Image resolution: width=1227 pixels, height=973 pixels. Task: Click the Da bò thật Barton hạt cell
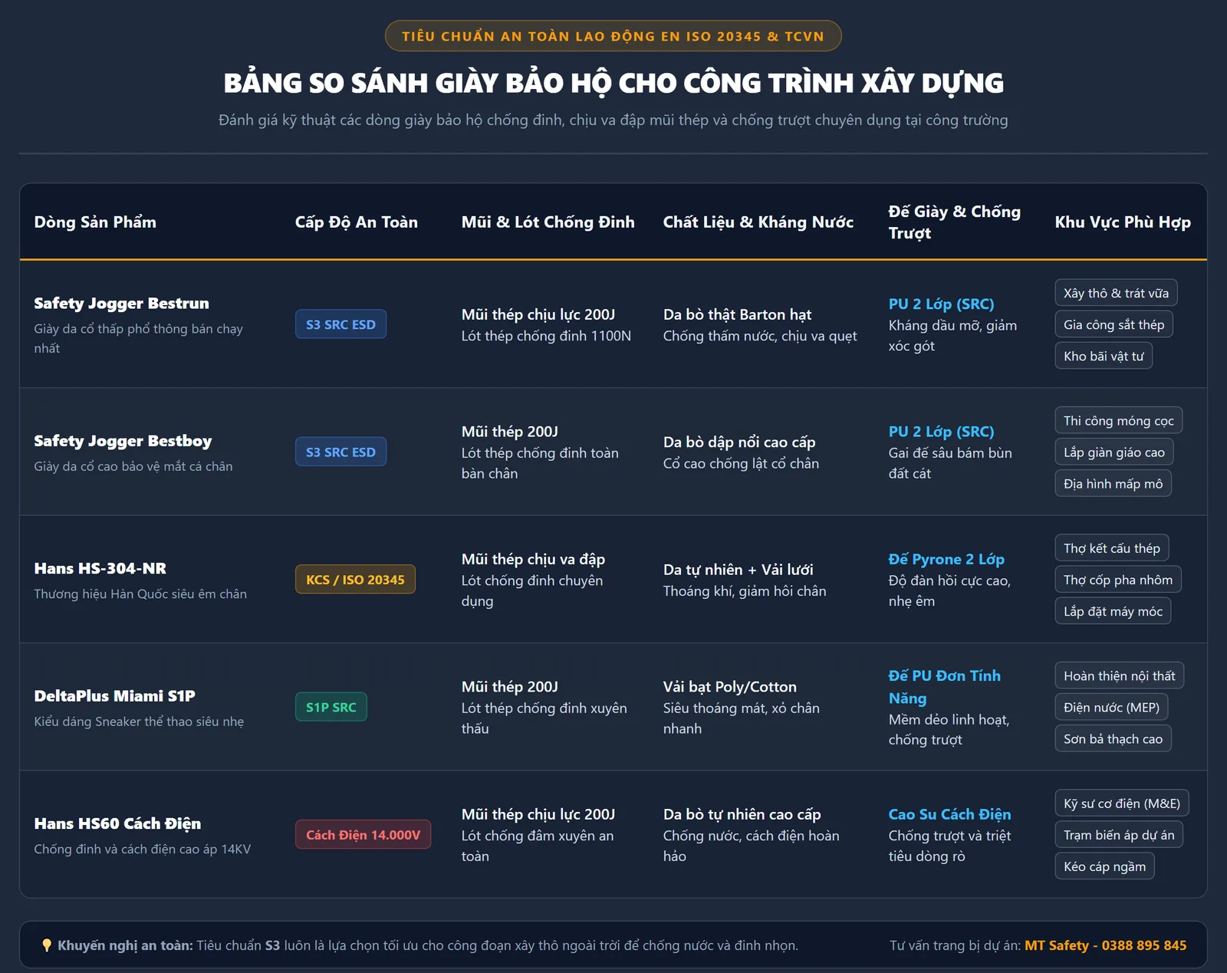point(737,314)
